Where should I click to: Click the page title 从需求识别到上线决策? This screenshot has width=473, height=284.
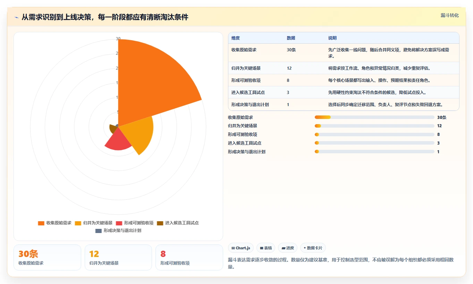[105, 17]
